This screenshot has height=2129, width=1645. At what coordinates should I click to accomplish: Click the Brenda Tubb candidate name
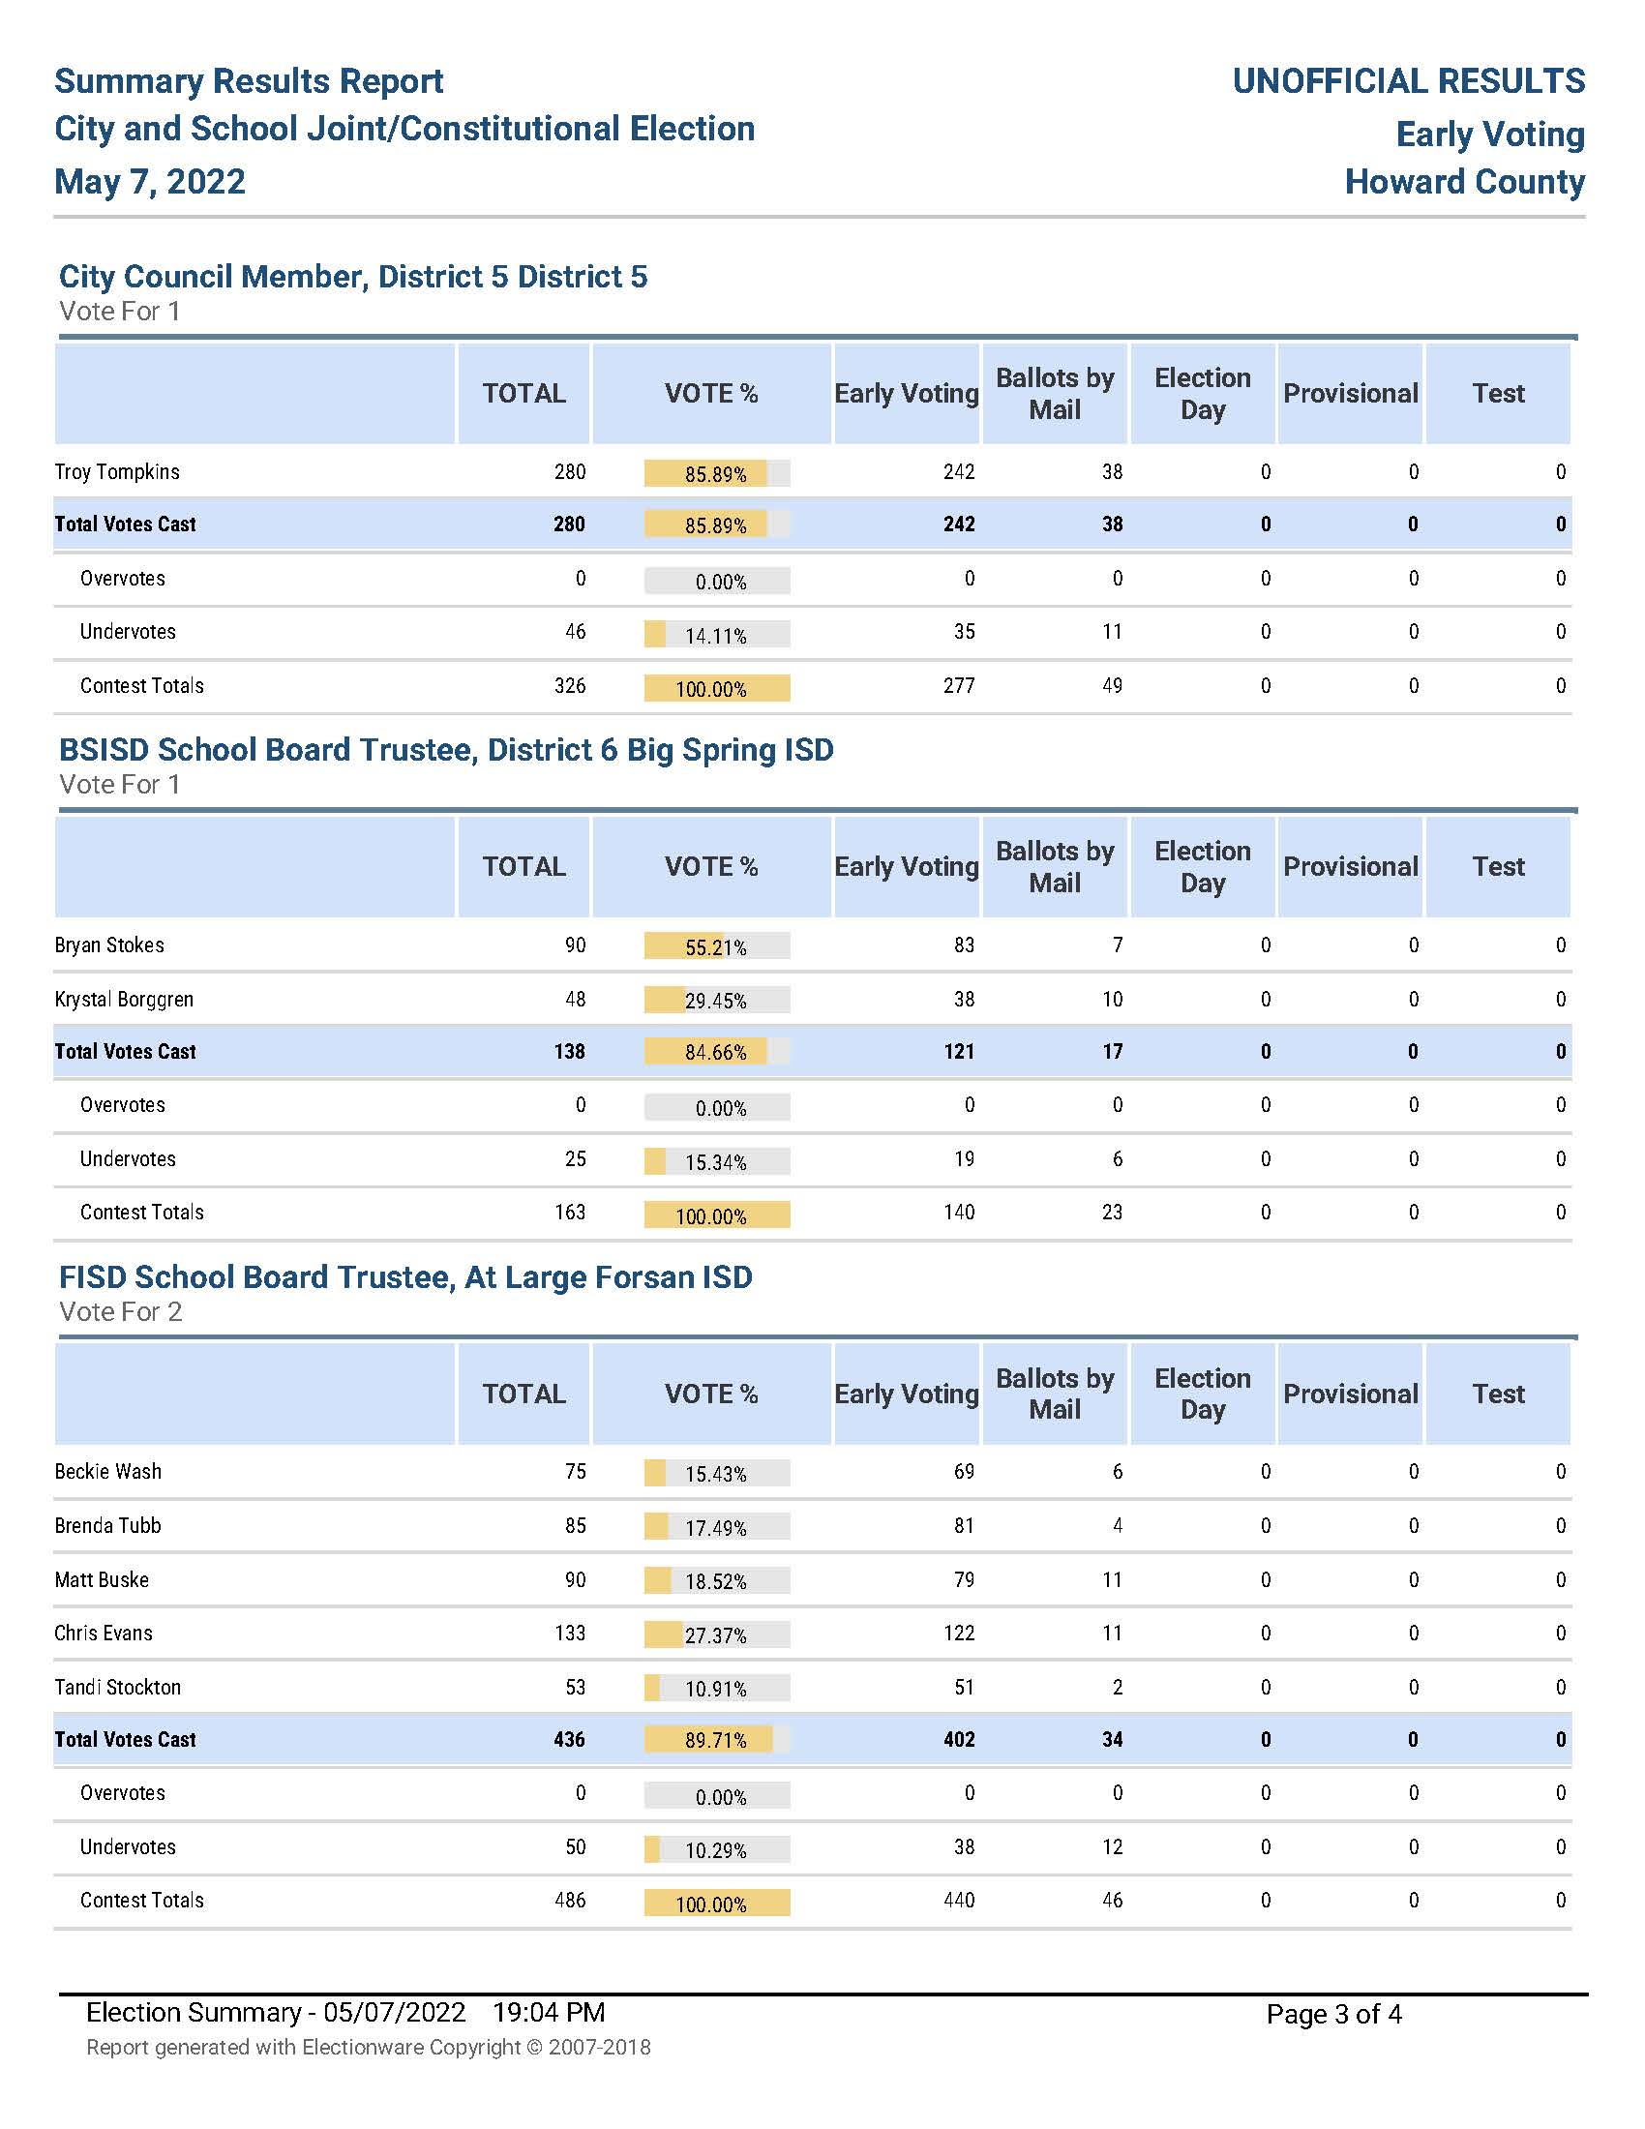pyautogui.click(x=107, y=1525)
